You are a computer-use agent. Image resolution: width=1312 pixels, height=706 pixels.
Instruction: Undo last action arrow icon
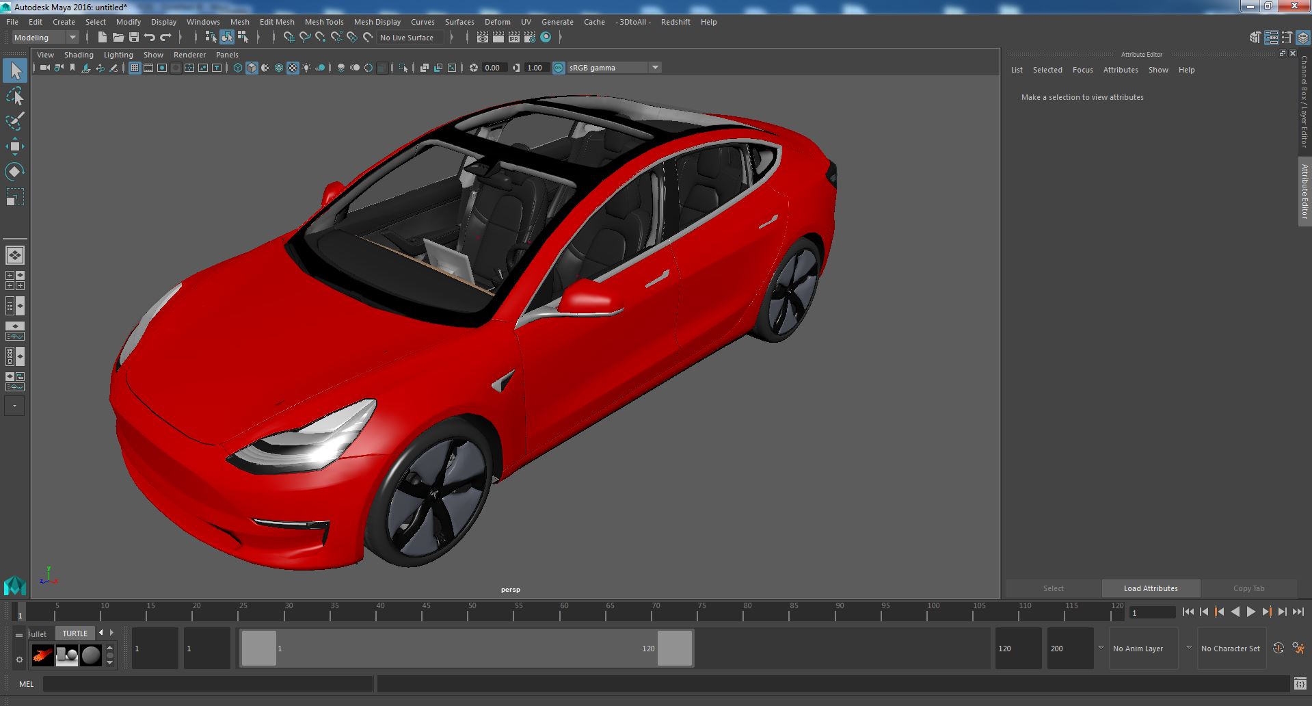[x=150, y=38]
